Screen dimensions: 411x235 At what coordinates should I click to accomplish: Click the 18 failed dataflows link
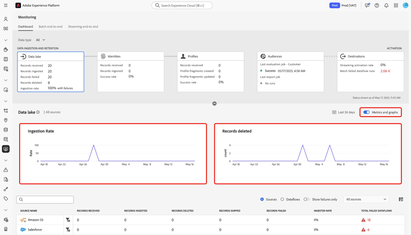(x=369, y=220)
